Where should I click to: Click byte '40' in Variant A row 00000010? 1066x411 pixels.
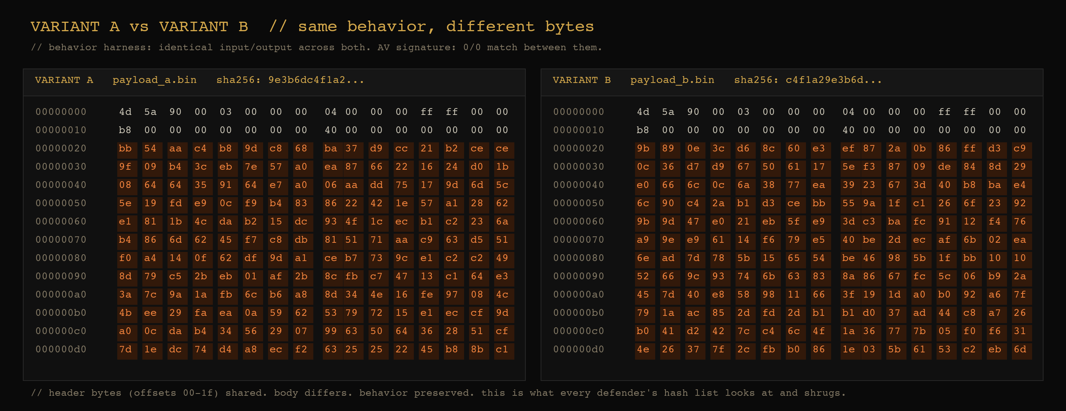[330, 130]
